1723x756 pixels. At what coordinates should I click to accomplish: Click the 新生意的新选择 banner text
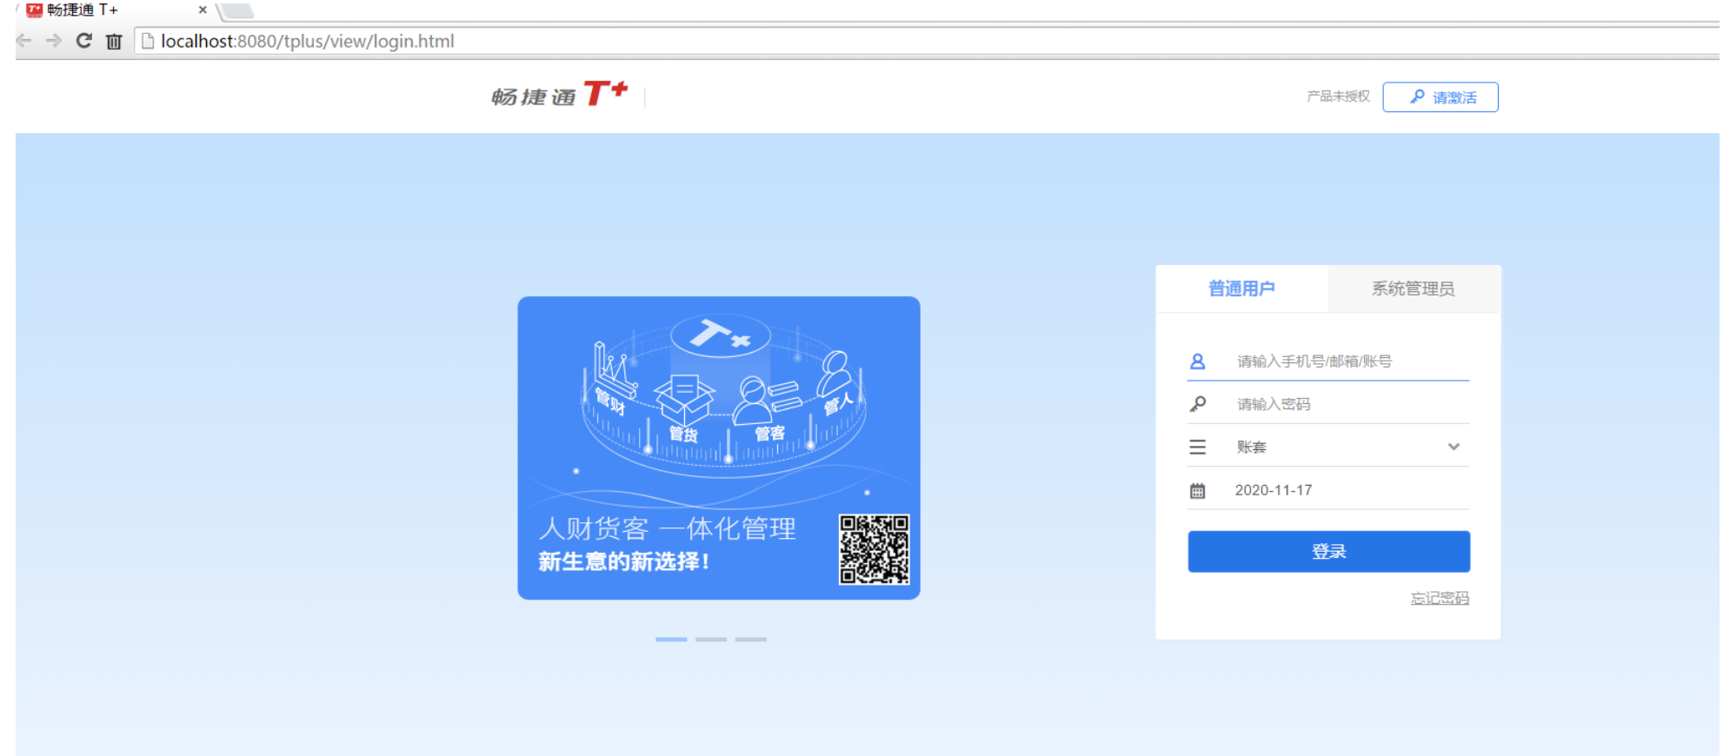[x=624, y=562]
